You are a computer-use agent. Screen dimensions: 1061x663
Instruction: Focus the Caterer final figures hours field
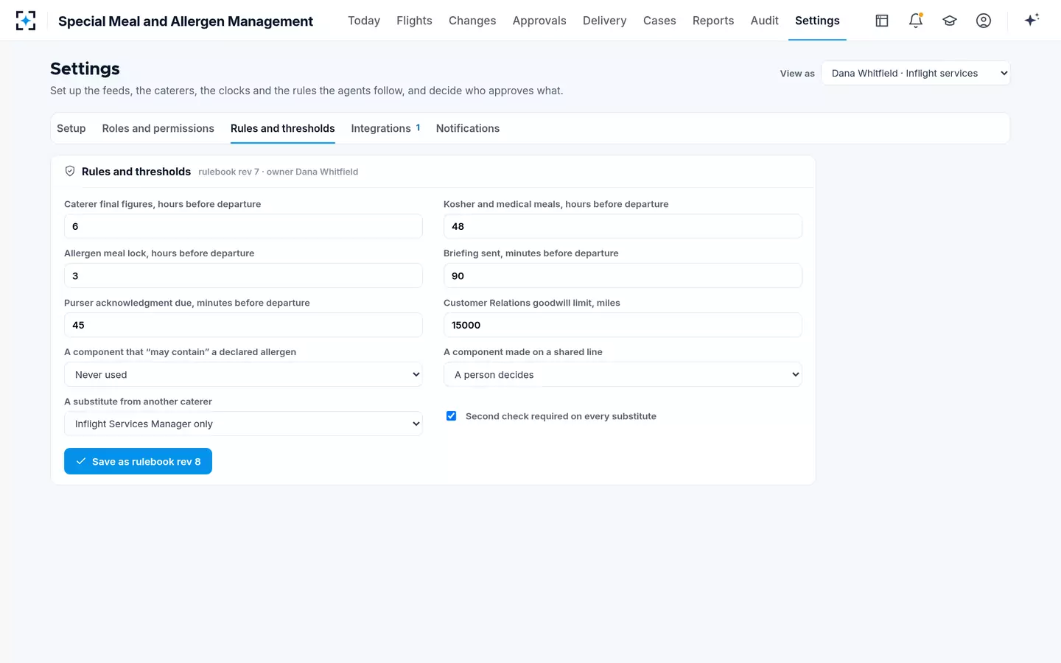click(243, 226)
